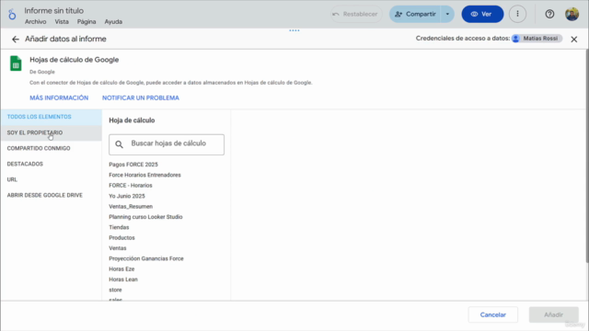Select the FORCE - Horarios spreadsheet

tap(131, 186)
